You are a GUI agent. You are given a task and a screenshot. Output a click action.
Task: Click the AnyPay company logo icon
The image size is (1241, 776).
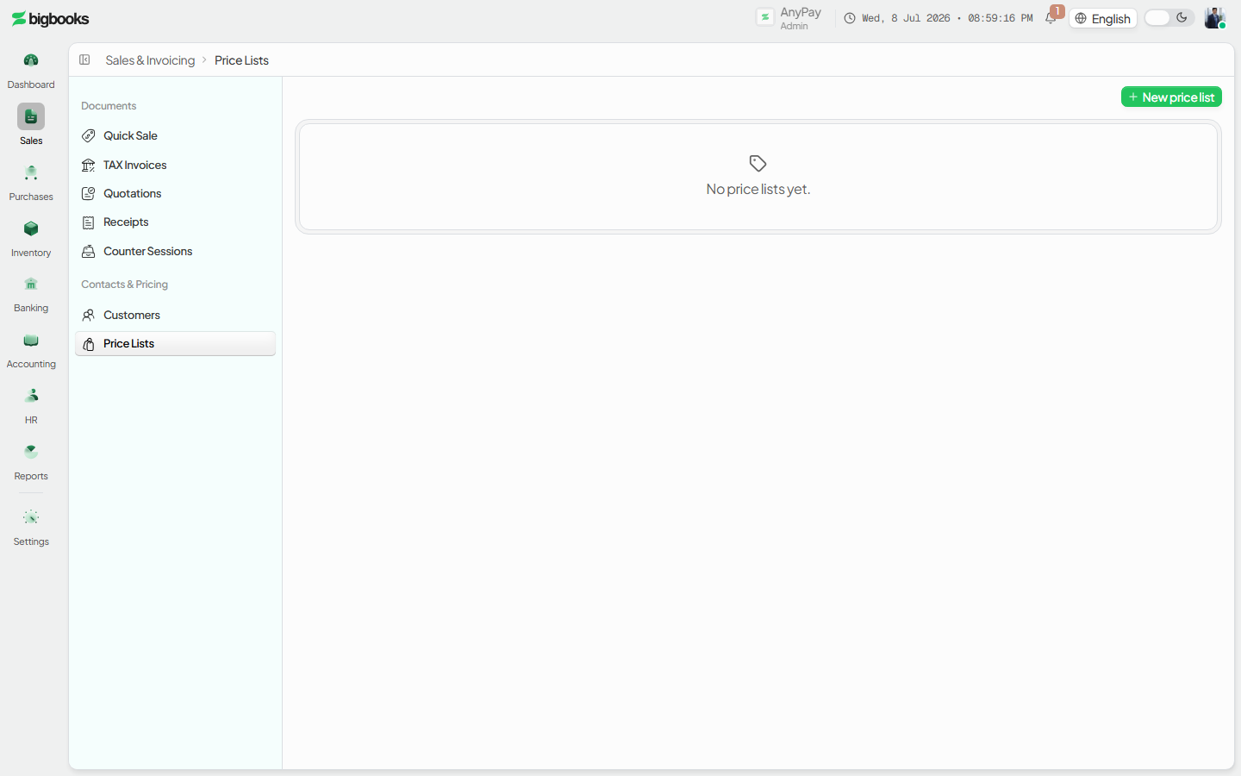click(765, 17)
